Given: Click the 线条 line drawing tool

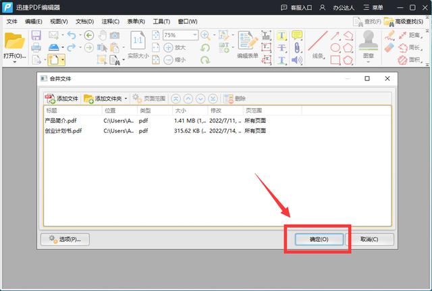Looking at the screenshot, I should 318,56.
